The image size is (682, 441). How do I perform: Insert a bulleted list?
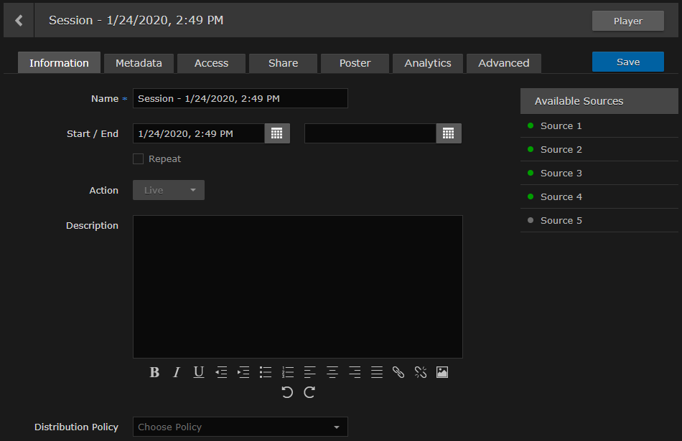[266, 372]
